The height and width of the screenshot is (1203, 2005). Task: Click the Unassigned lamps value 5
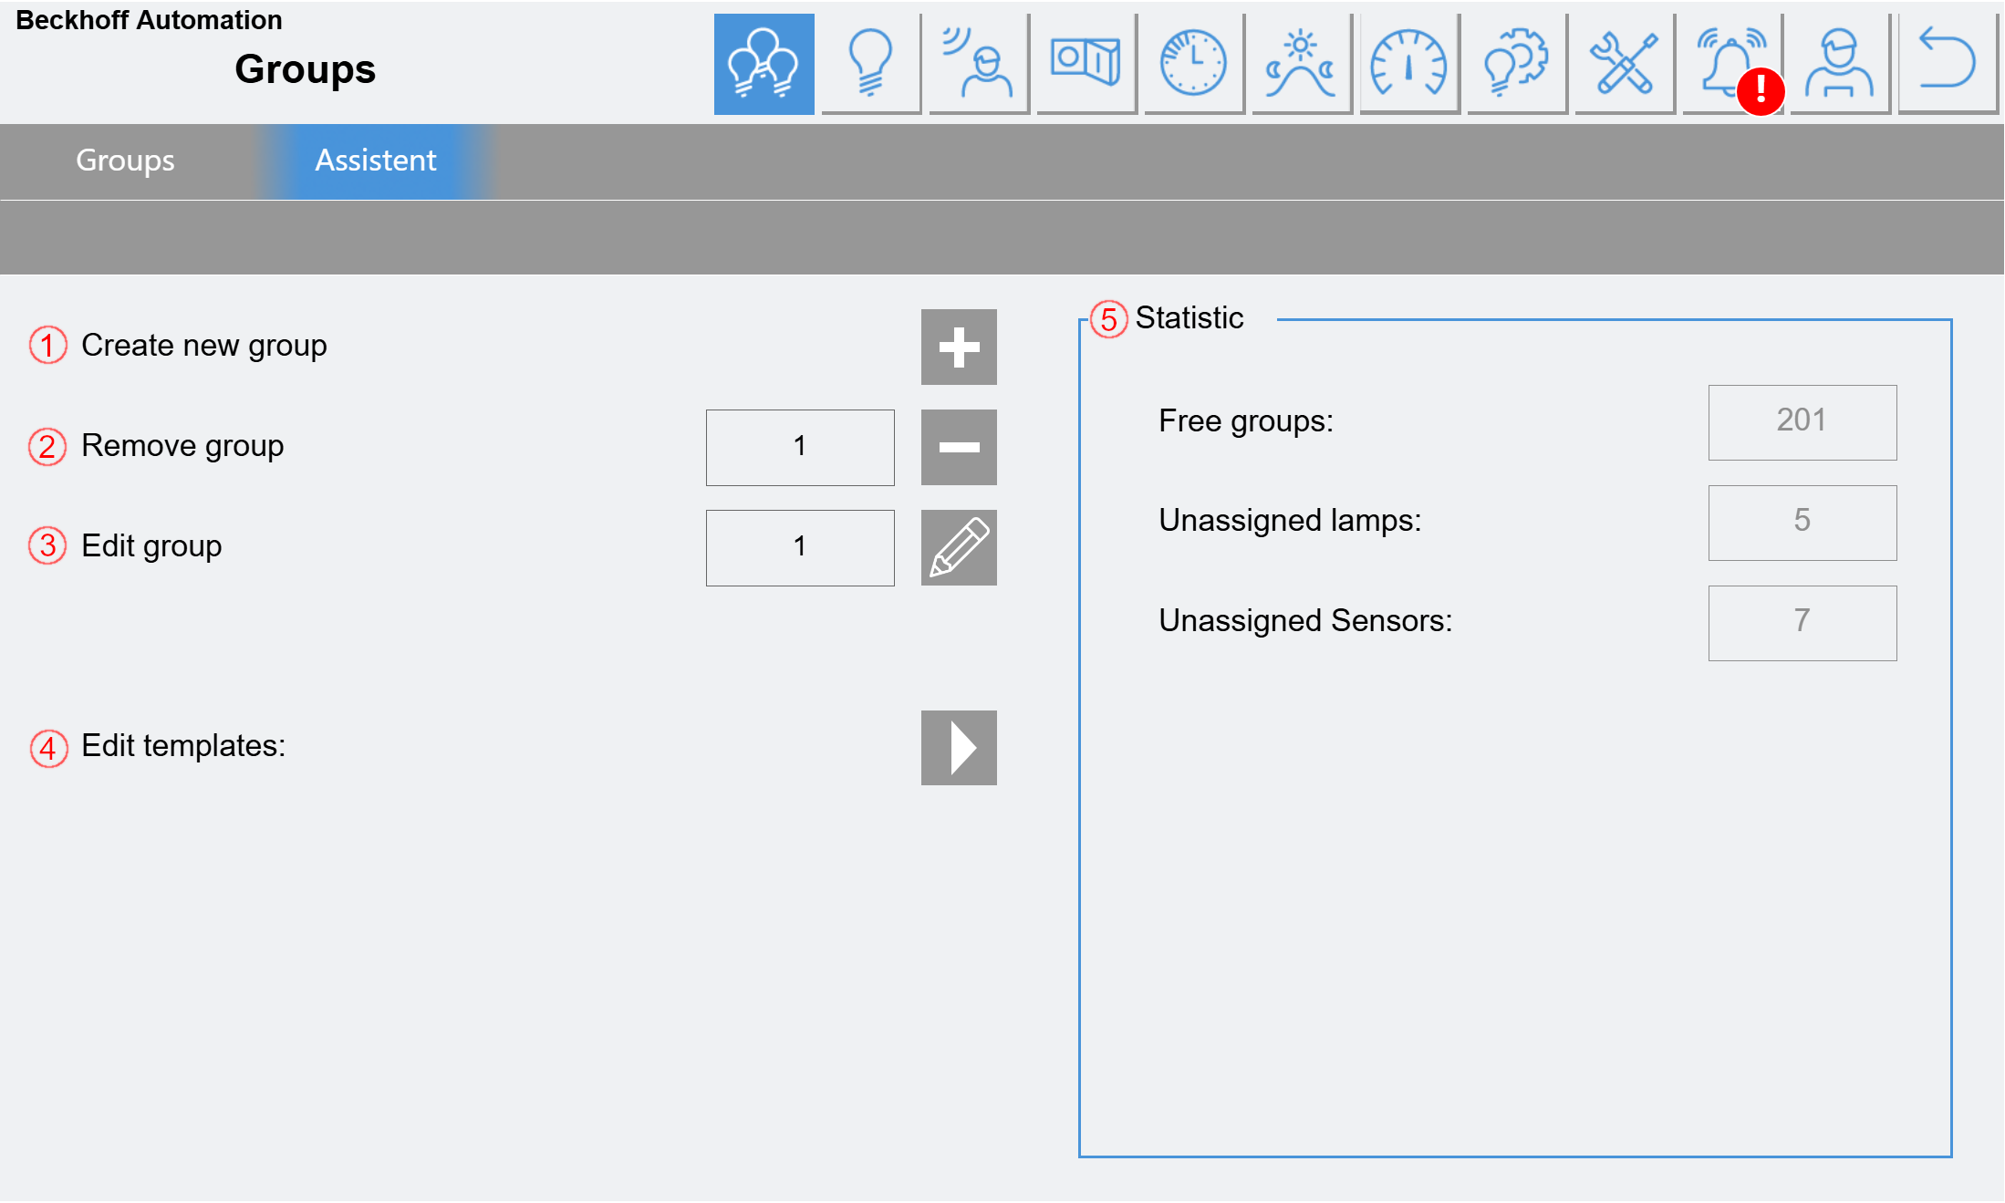[1802, 523]
